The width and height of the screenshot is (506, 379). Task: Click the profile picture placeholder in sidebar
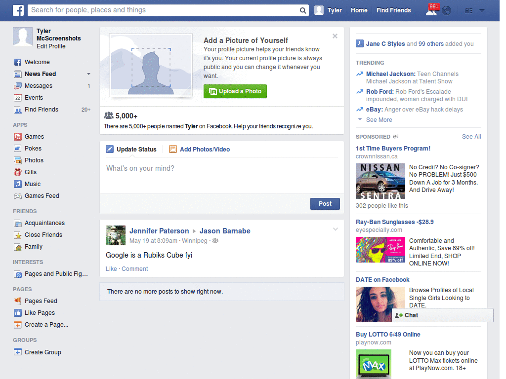[23, 37]
